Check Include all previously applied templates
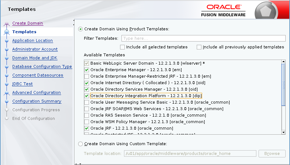Viewport: 290px width, 165px height. [199, 47]
